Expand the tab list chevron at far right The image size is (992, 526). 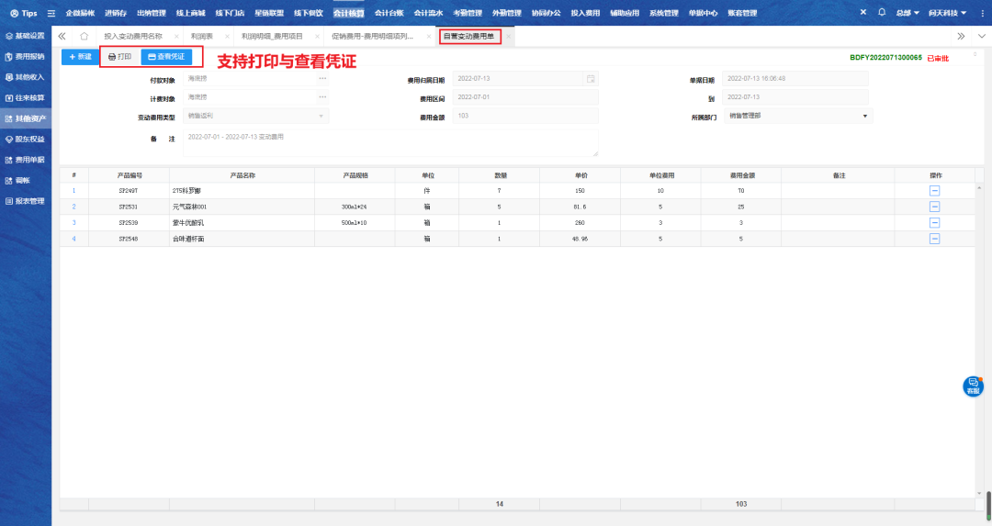click(980, 36)
